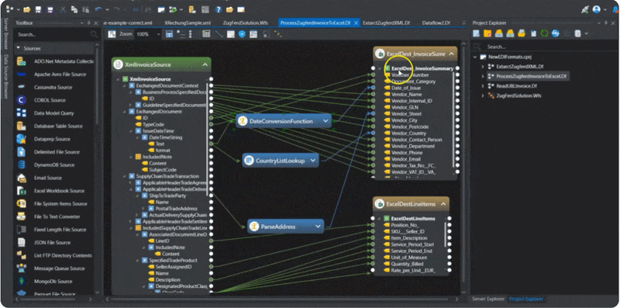Expand the CountryListLookup node chevron
The image size is (620, 308).
pyautogui.click(x=313, y=161)
